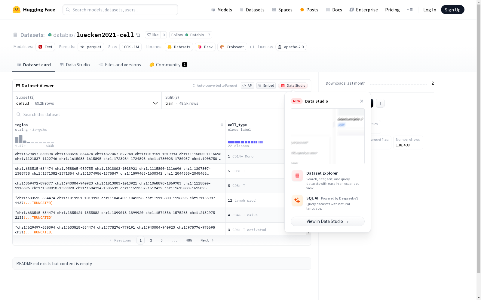Show the +1 more libraries
This screenshot has height=300, width=481.
[x=252, y=47]
